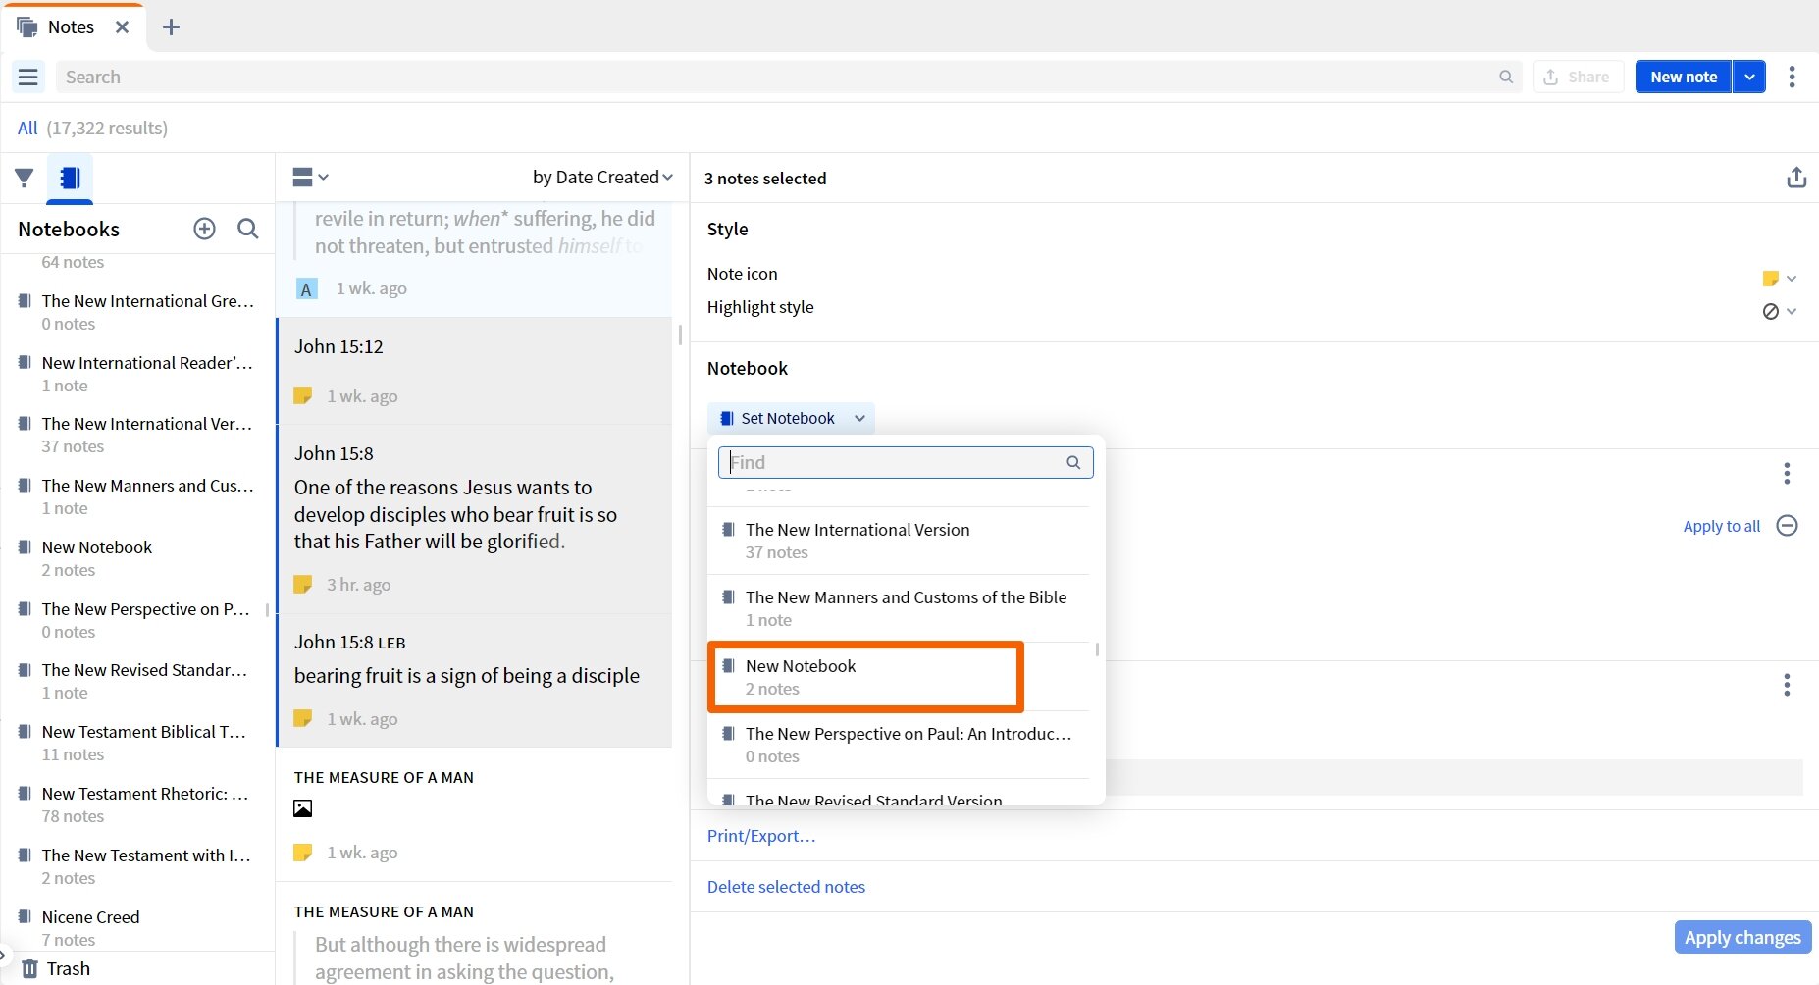Click Print/Export link
Screen dimensions: 1819x985
click(761, 836)
